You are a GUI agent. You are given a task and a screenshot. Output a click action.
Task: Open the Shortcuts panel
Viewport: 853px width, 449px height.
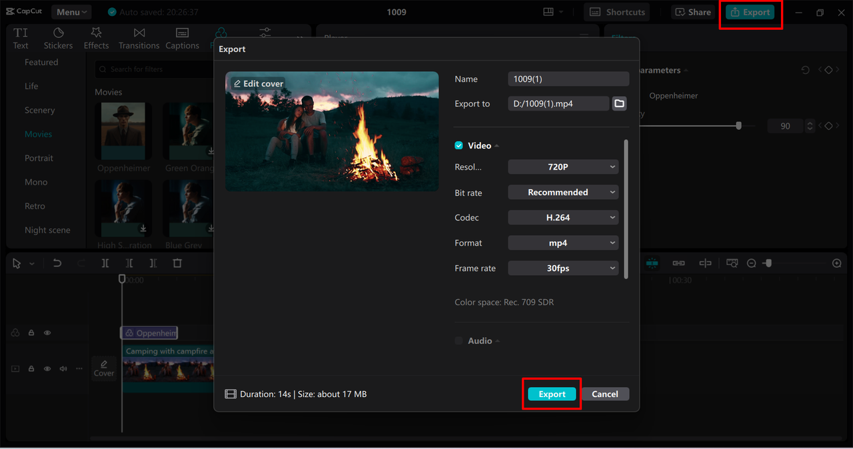click(617, 12)
